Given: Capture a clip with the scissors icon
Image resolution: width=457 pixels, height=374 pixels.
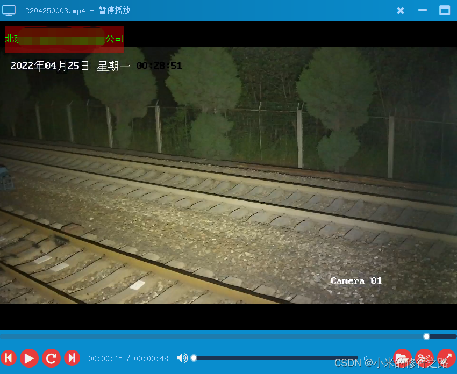Looking at the screenshot, I should coord(424,358).
